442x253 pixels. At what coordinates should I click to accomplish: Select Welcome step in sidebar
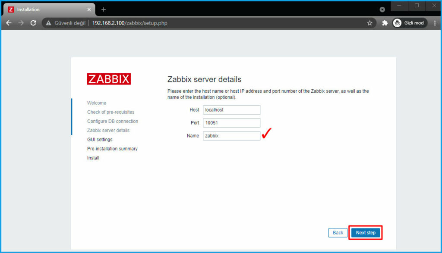[x=97, y=103]
